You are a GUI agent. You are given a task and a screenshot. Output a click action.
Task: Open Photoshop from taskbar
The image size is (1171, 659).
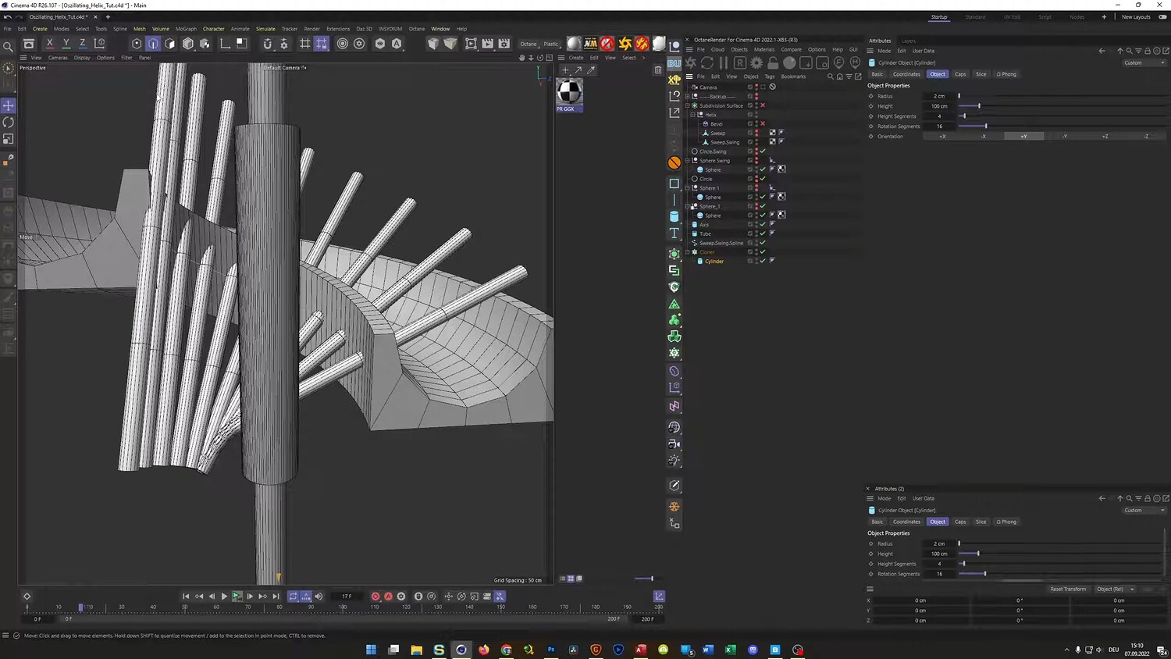551,650
